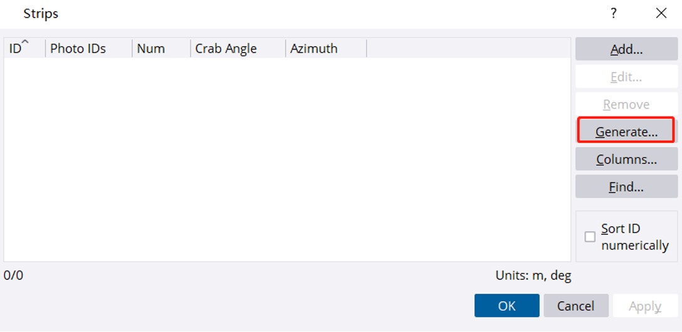Click the Strips title bar text
The image size is (682, 332).
(41, 13)
